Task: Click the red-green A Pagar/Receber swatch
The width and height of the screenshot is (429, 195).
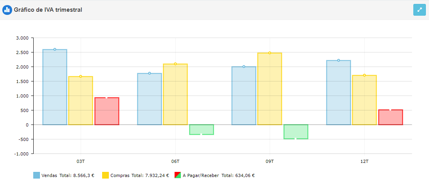Action: (x=177, y=175)
